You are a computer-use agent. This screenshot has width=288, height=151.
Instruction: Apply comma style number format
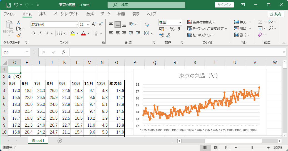pyautogui.click(x=179, y=29)
